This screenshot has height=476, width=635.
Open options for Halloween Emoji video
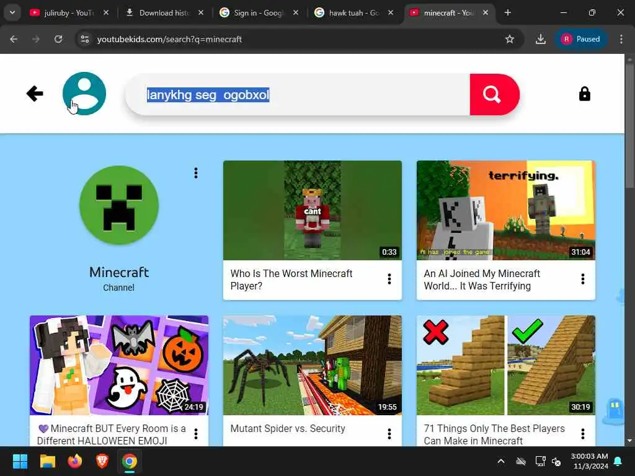point(196,434)
